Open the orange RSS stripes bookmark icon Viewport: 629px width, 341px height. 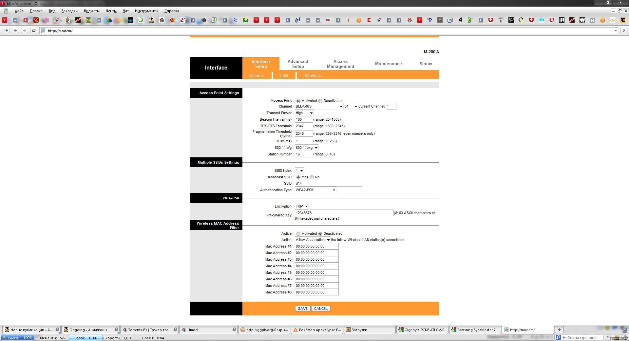point(36,20)
